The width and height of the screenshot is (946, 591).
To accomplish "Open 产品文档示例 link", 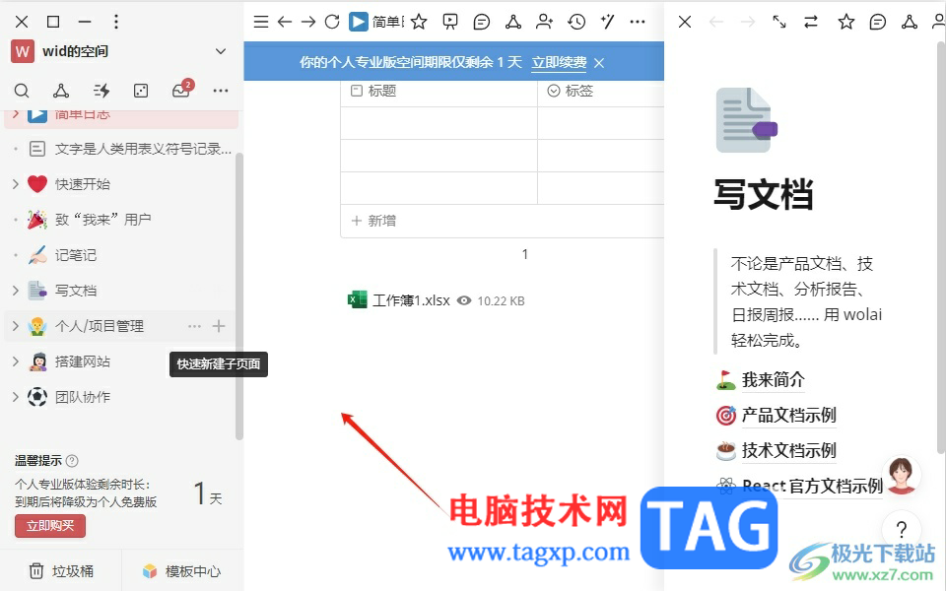I will (788, 415).
